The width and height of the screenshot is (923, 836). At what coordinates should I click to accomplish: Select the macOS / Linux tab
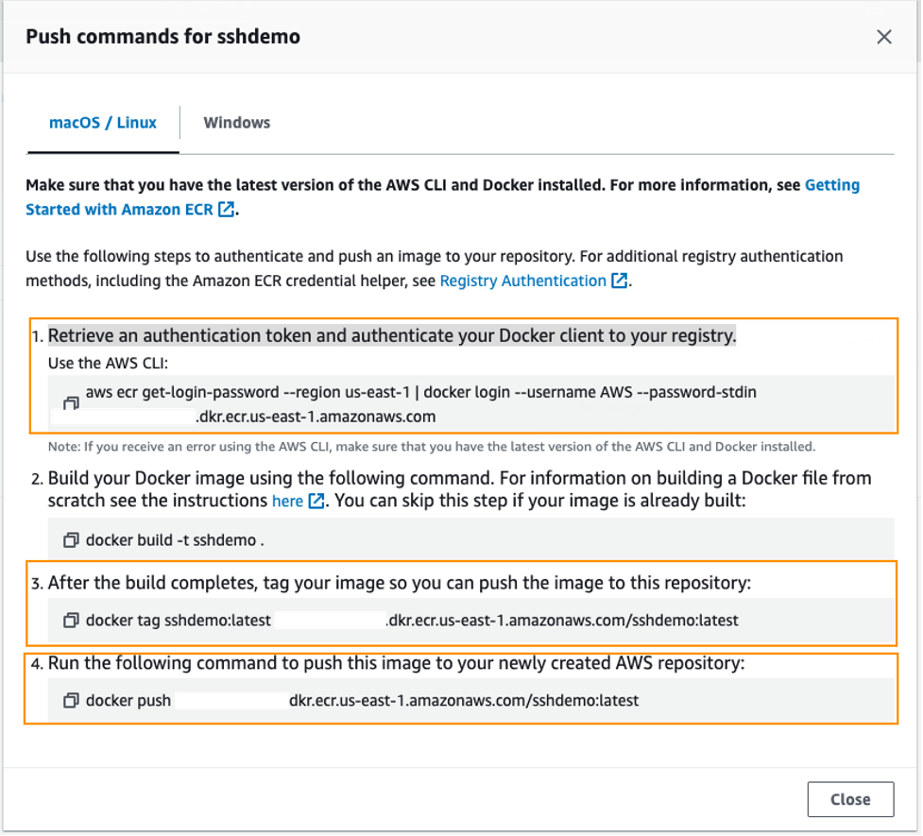pos(102,122)
